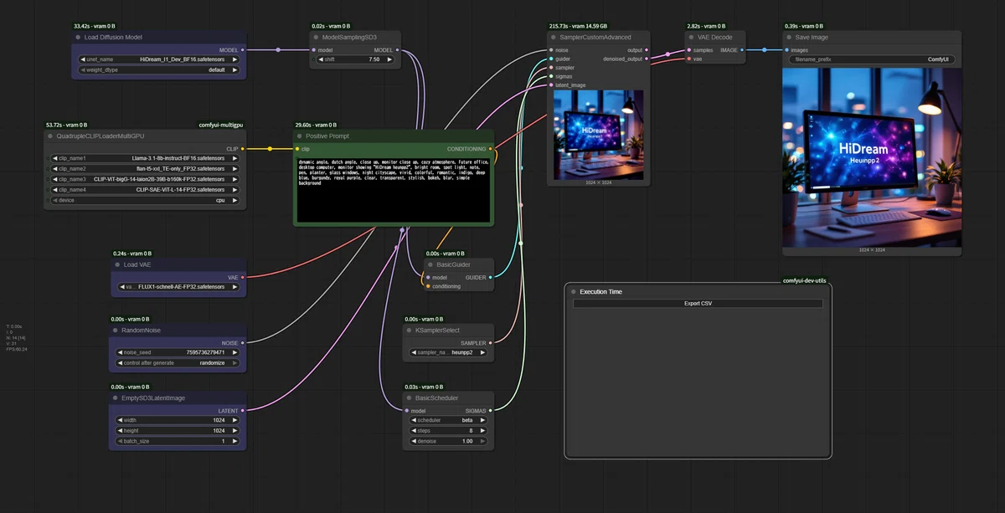Screen dimensions: 1005x513
Task: Click the CLIP output socket on QuadrupleCLIPLoaderMultiGPU
Action: (242, 149)
